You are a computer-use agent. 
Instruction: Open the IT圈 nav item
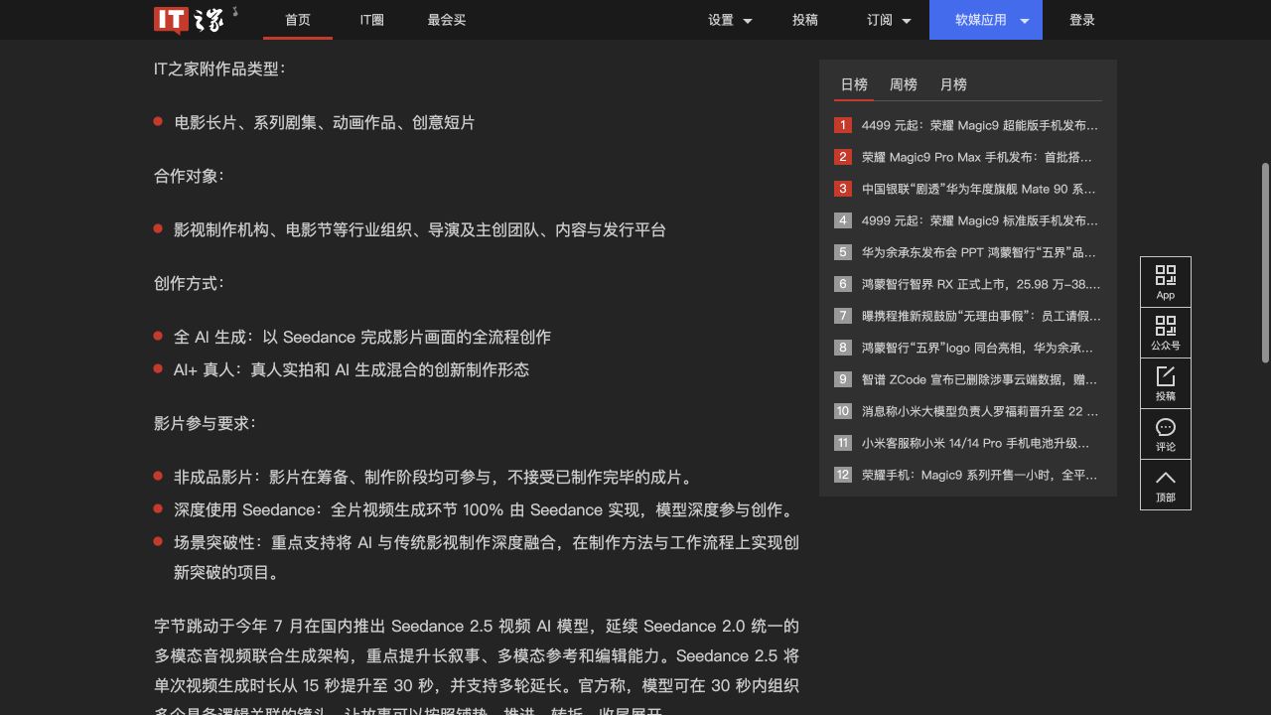pos(372,20)
